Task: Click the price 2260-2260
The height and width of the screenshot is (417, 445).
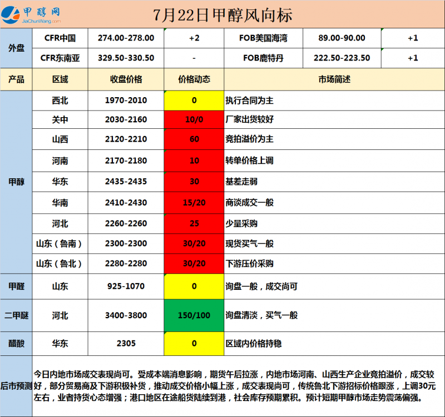Action: [x=126, y=224]
